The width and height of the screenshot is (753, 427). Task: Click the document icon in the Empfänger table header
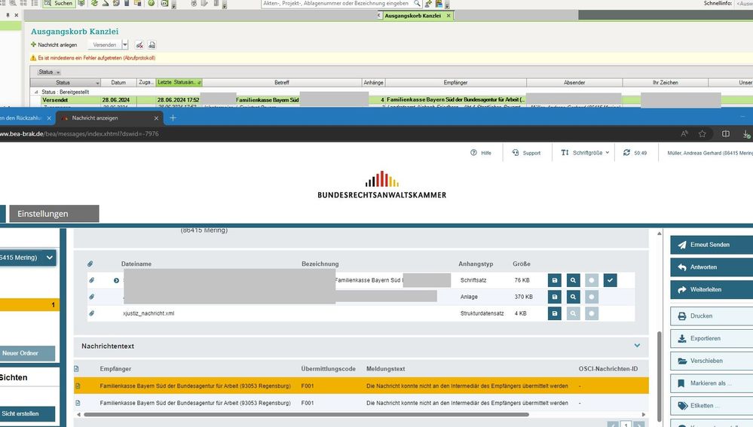click(76, 369)
